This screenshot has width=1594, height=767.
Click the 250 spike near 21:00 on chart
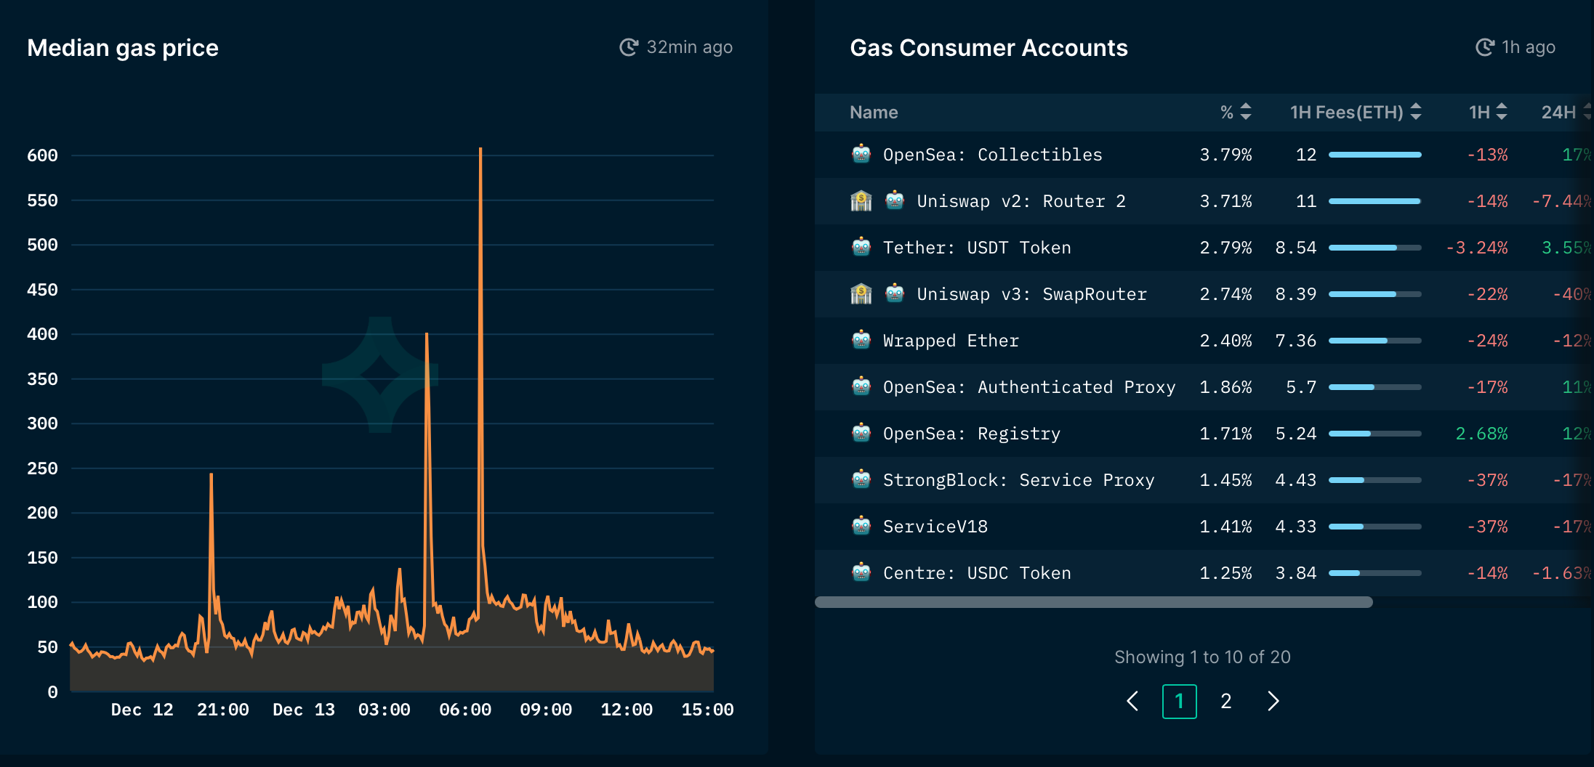(212, 476)
